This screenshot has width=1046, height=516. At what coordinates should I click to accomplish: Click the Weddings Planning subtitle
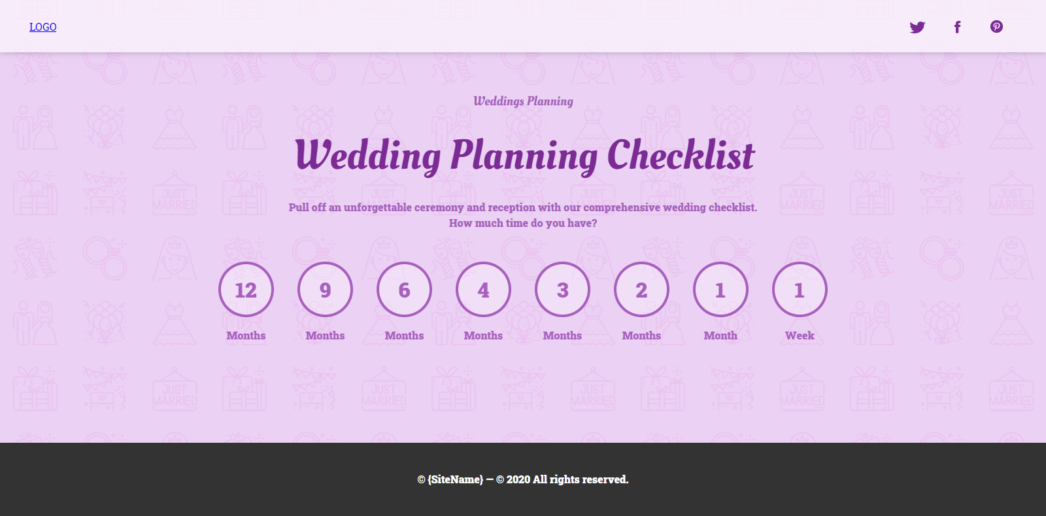[x=523, y=101]
